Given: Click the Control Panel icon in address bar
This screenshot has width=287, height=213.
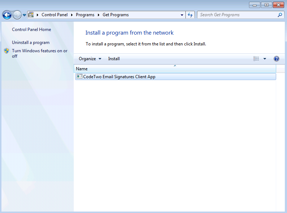Looking at the screenshot, I should pyautogui.click(x=31, y=15).
